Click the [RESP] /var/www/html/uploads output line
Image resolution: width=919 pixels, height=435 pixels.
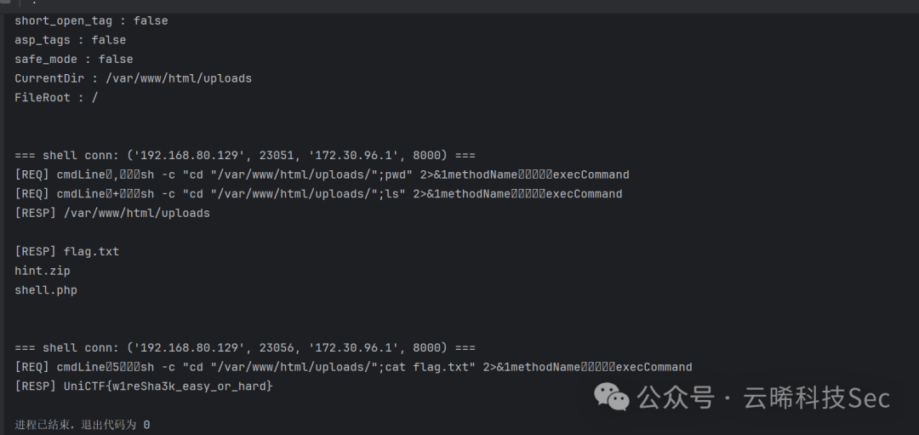112,214
